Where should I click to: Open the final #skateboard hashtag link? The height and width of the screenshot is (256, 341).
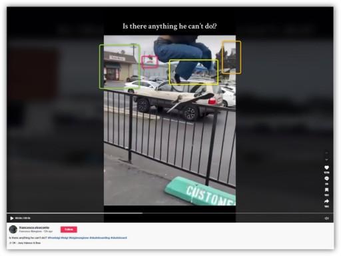(x=119, y=238)
